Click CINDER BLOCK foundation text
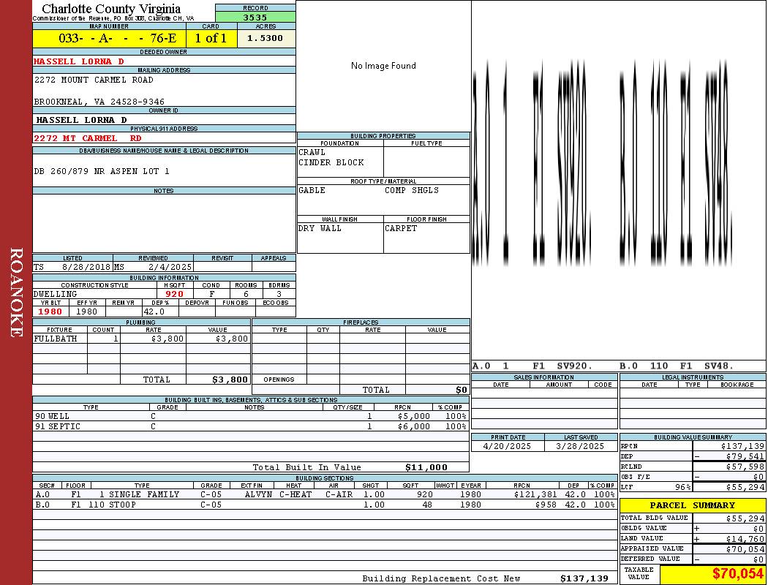 [x=331, y=162]
